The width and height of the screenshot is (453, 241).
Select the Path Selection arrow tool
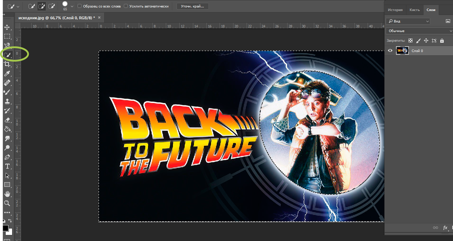(7, 175)
